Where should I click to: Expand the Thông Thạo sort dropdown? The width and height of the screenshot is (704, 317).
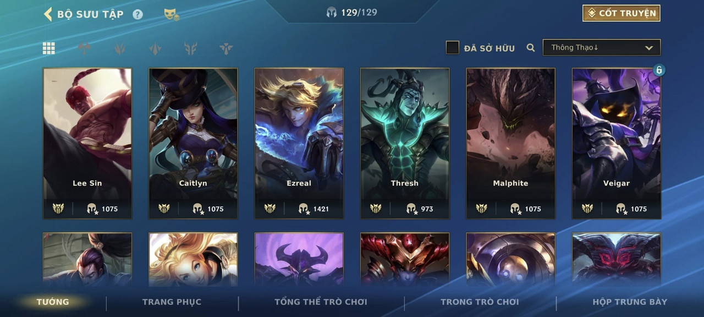click(602, 47)
